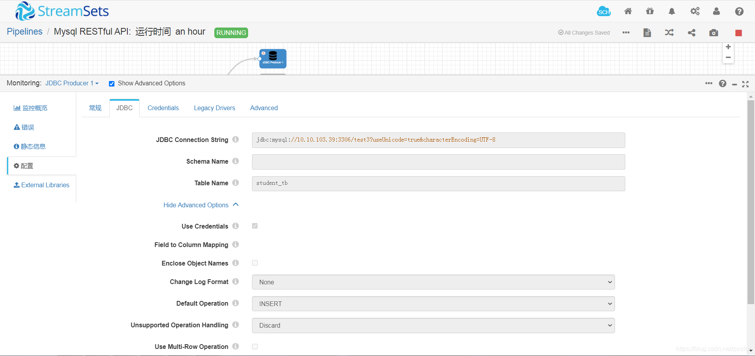Show info for Field to Column Mapping
The height and width of the screenshot is (356, 755).
(236, 244)
